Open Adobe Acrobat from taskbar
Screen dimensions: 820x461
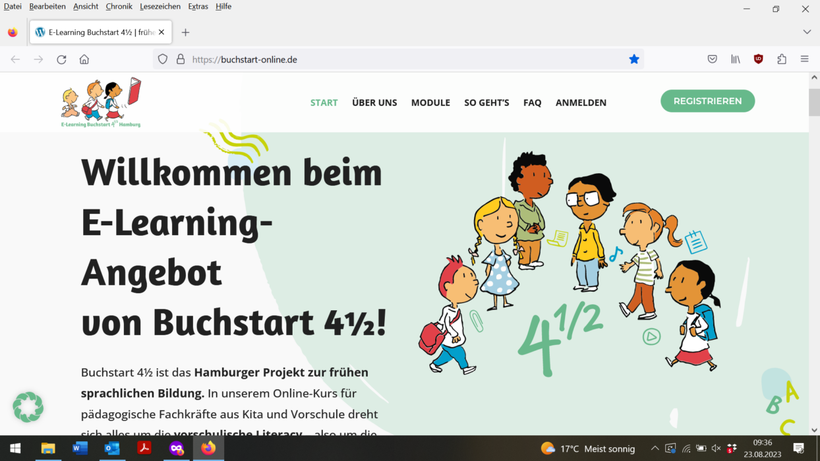pos(144,448)
